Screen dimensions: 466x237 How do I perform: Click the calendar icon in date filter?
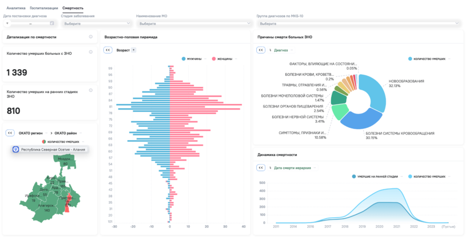pyautogui.click(x=52, y=23)
